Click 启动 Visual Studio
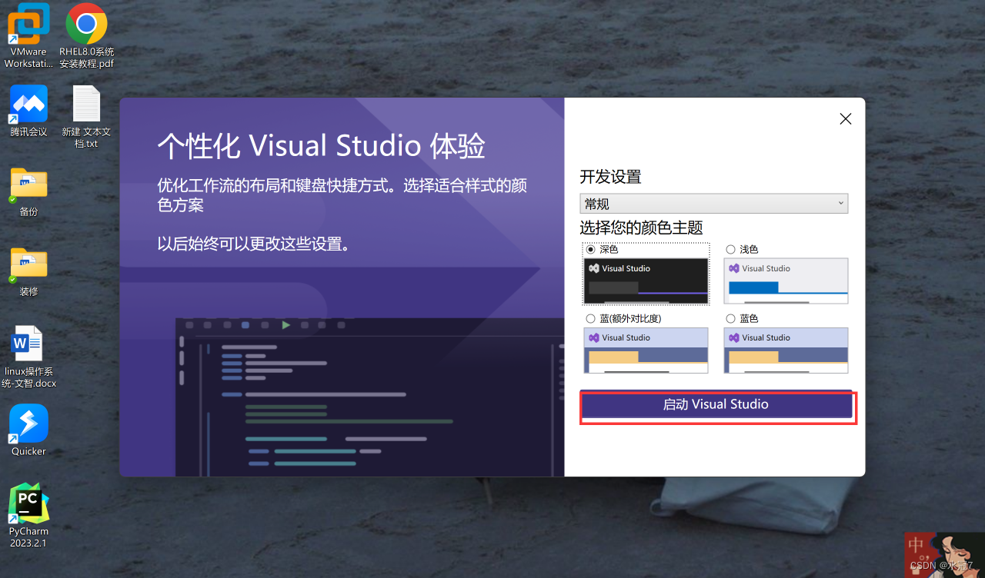 pyautogui.click(x=716, y=404)
